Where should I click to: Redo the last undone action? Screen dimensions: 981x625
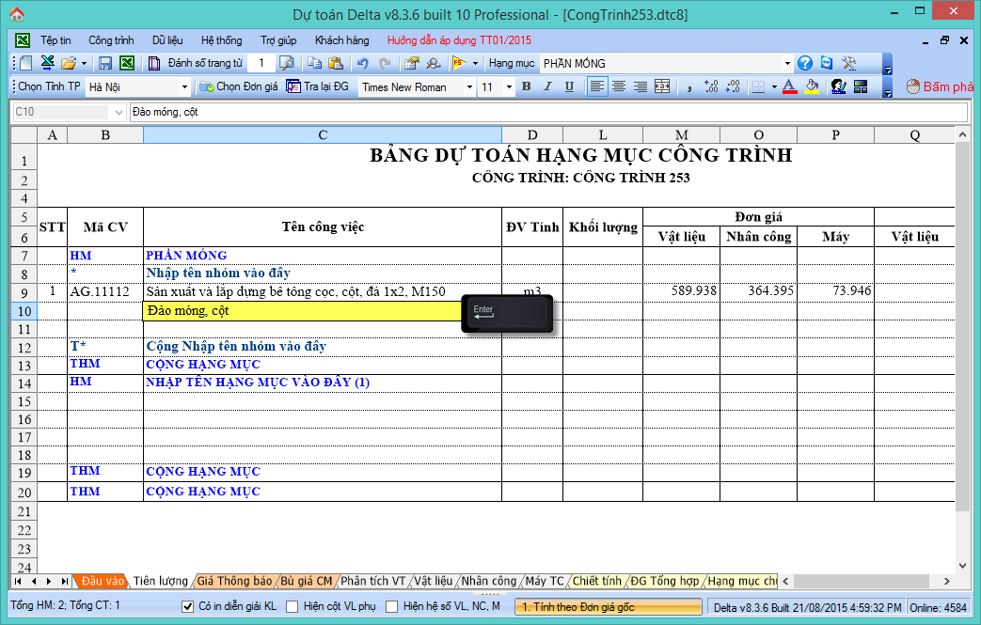[x=385, y=63]
